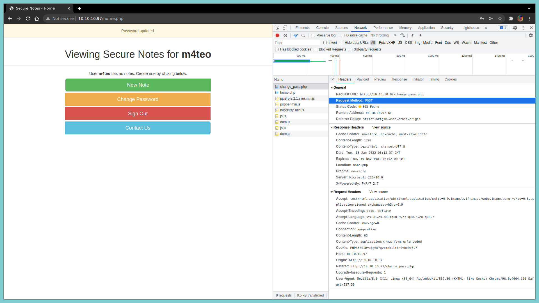Viewport: 539px width, 303px height.
Task: Open network search magnifier icon
Action: tap(303, 35)
